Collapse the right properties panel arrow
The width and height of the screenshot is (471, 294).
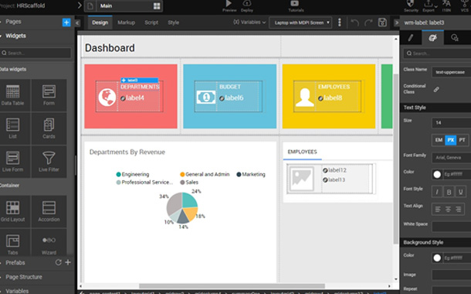point(397,22)
